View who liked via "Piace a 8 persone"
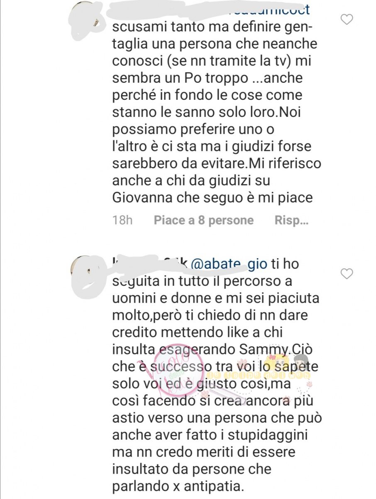 click(x=203, y=220)
